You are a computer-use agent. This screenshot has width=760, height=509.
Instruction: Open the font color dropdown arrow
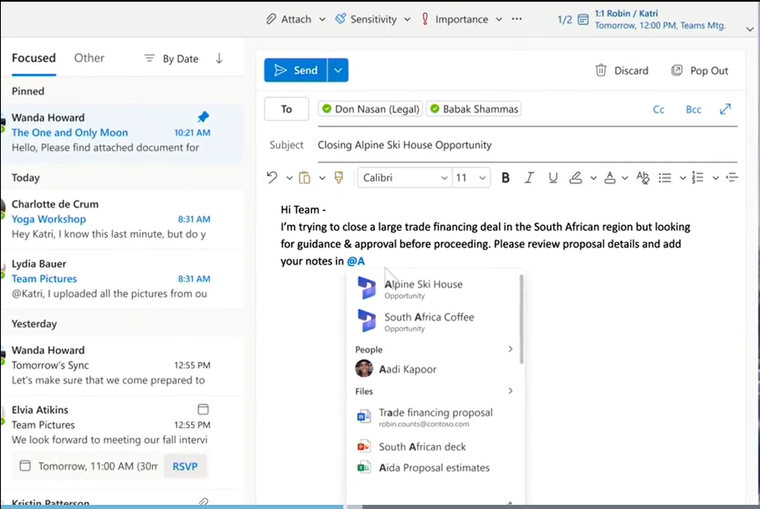pos(624,178)
